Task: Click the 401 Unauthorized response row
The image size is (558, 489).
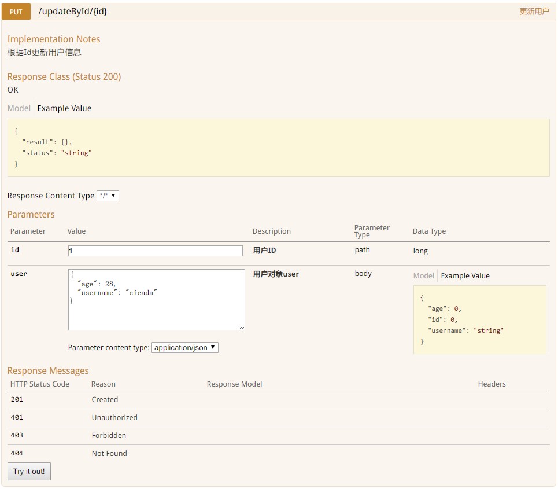Action: pyautogui.click(x=114, y=417)
